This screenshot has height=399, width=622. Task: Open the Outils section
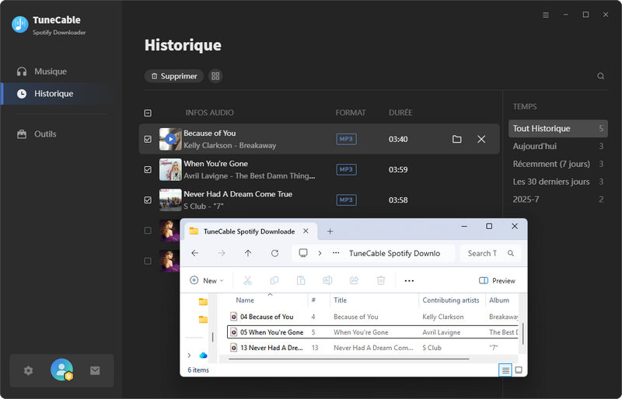click(x=45, y=134)
